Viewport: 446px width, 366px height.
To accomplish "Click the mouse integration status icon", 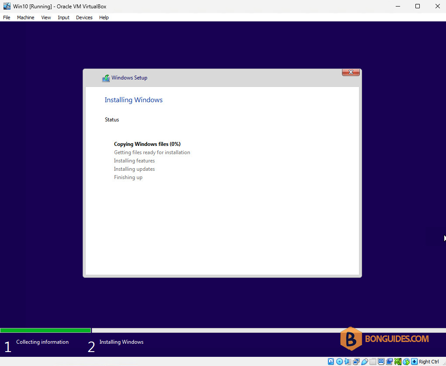I will (406, 362).
